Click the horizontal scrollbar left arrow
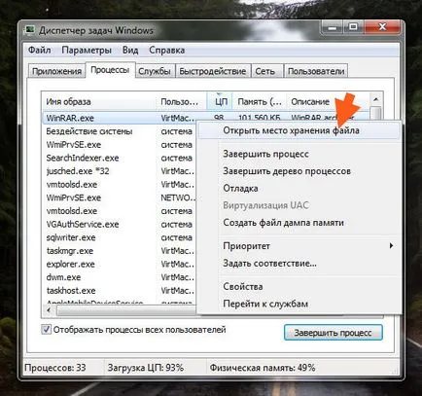Image resolution: width=422 pixels, height=396 pixels. 49,310
